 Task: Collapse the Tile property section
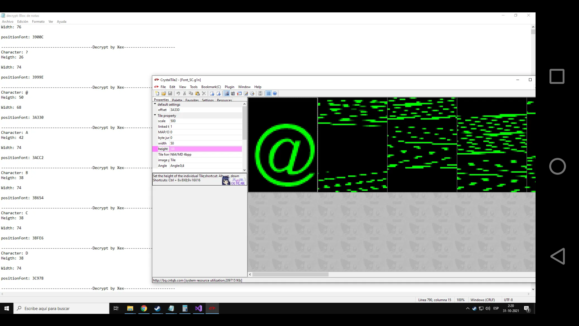[155, 115]
